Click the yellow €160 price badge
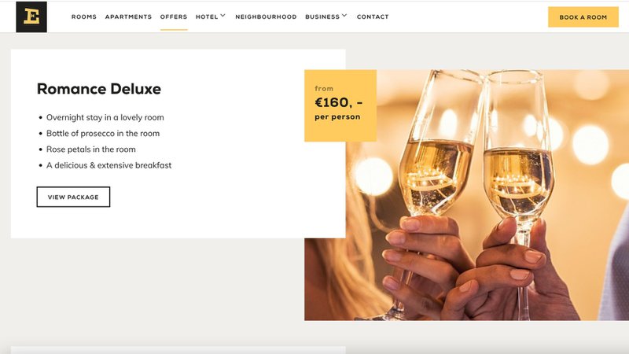The image size is (629, 354). [340, 105]
